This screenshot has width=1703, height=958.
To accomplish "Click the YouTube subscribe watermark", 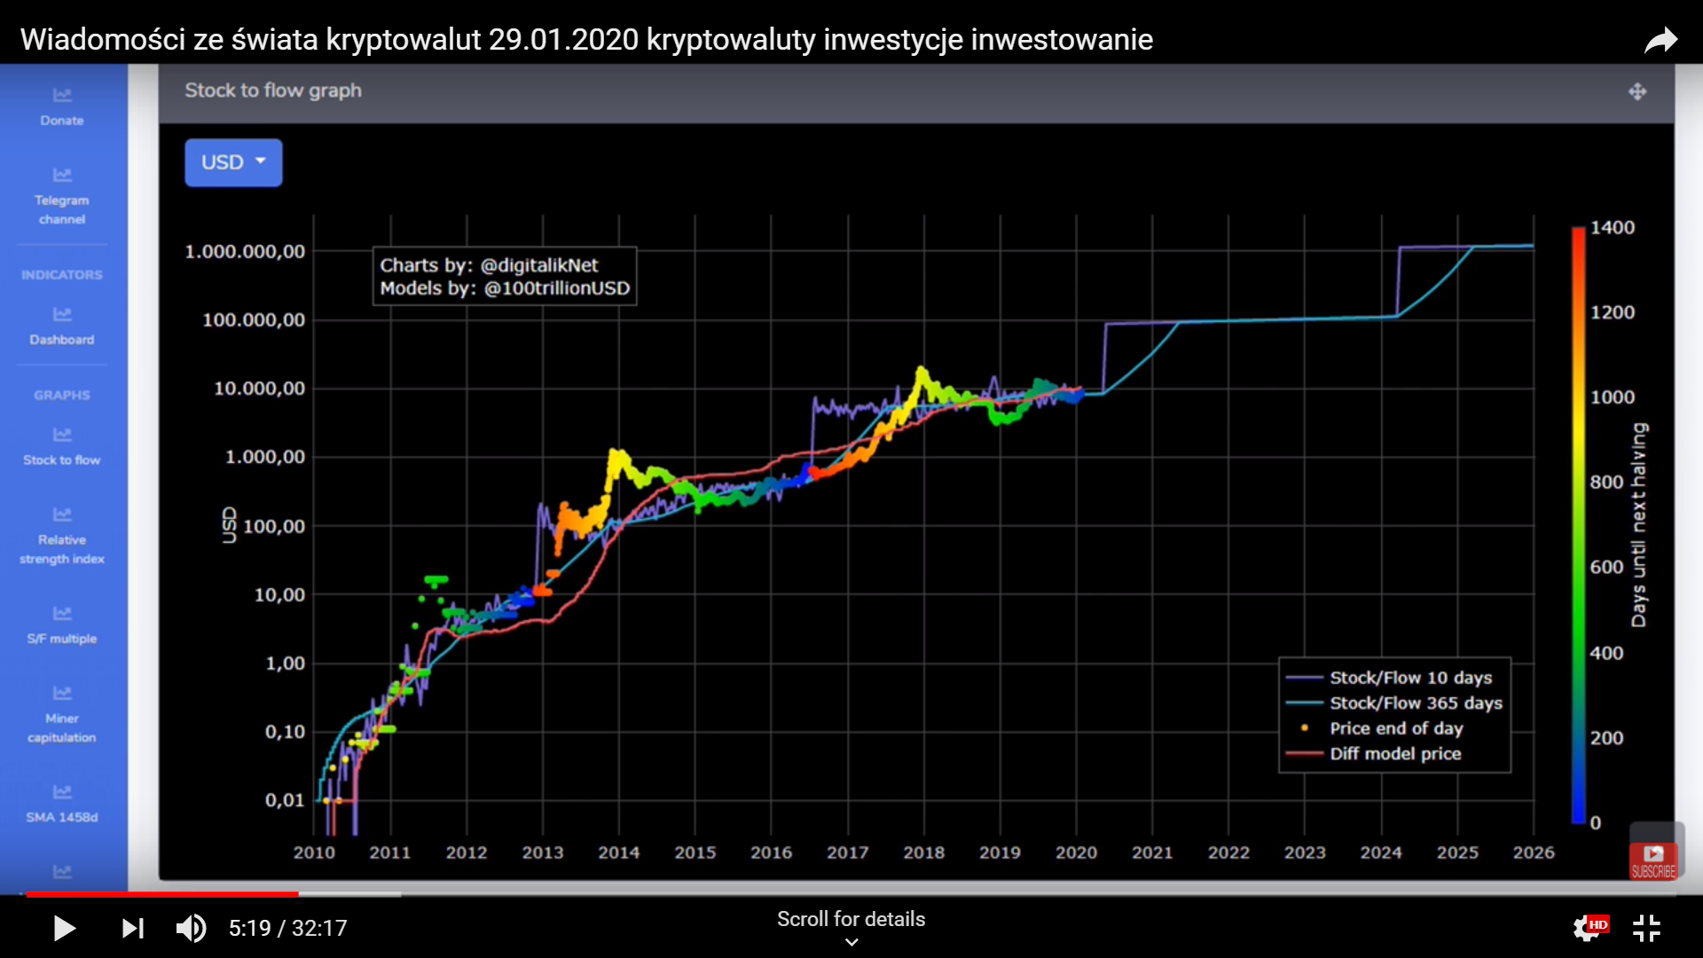I will coord(1653,860).
